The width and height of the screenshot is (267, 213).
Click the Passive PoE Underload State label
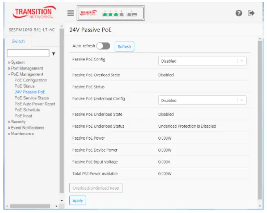click(97, 114)
